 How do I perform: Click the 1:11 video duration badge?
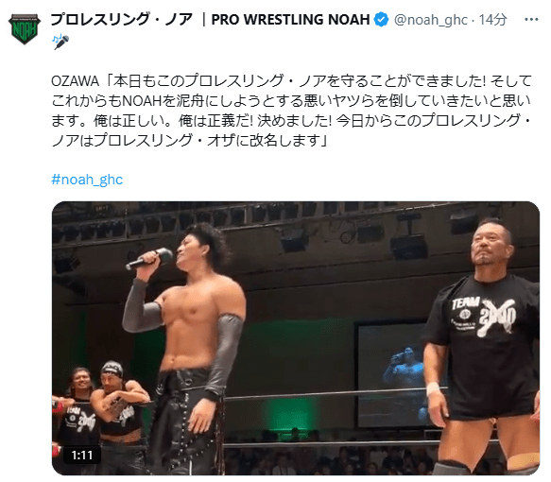(82, 456)
